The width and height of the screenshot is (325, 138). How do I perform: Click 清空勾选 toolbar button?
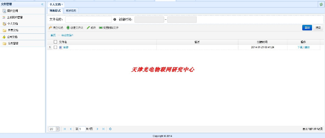pos(56,28)
